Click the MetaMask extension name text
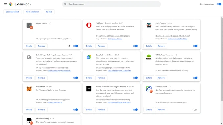 [40, 87]
